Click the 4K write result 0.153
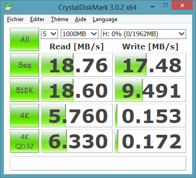Viewport: 196px width, 178px height. point(150,116)
